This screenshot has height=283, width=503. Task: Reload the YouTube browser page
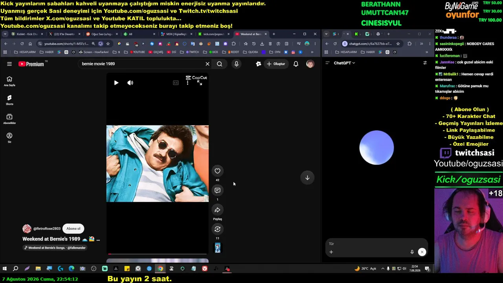[x=22, y=44]
